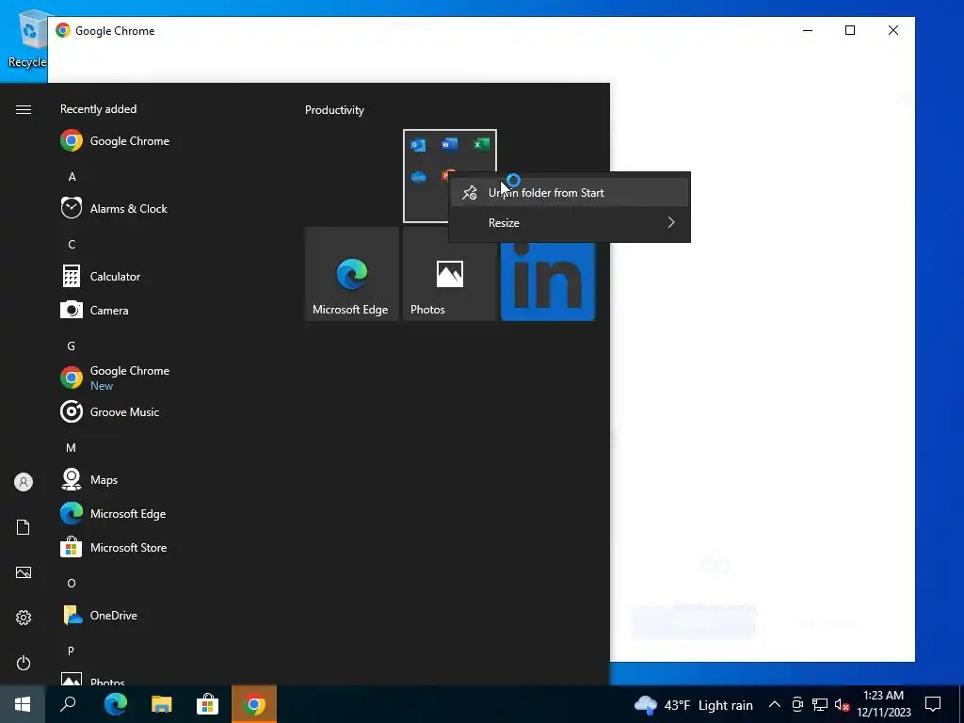Open the notification center
The width and height of the screenshot is (964, 723).
[933, 704]
